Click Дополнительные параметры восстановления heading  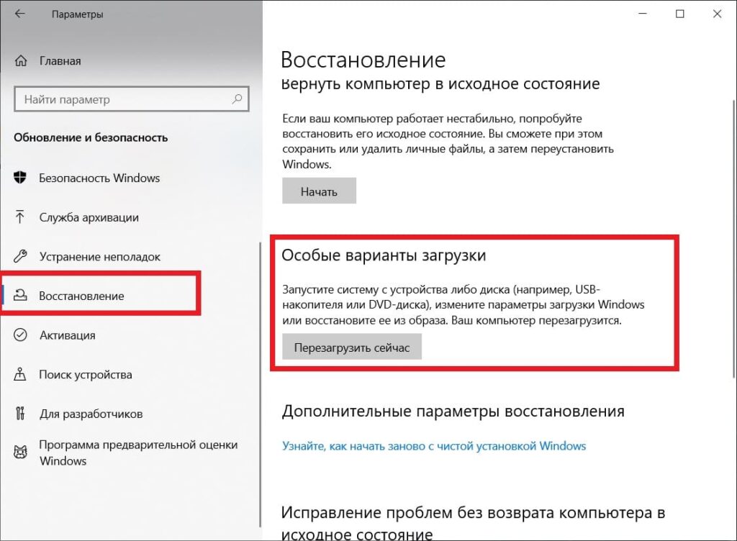point(453,412)
